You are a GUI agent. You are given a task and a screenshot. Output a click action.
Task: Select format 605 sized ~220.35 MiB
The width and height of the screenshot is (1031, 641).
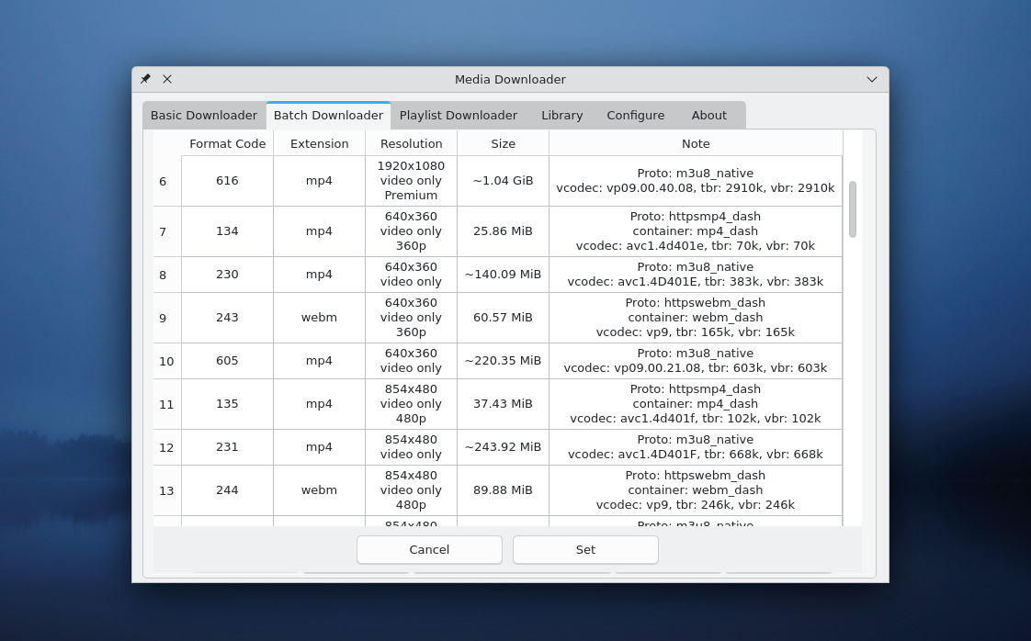click(411, 360)
